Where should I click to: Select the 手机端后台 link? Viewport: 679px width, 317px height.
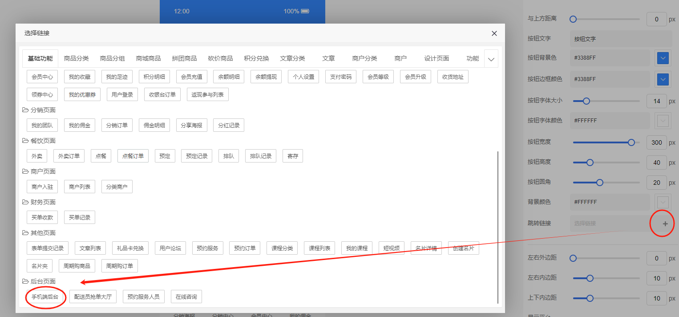point(45,297)
